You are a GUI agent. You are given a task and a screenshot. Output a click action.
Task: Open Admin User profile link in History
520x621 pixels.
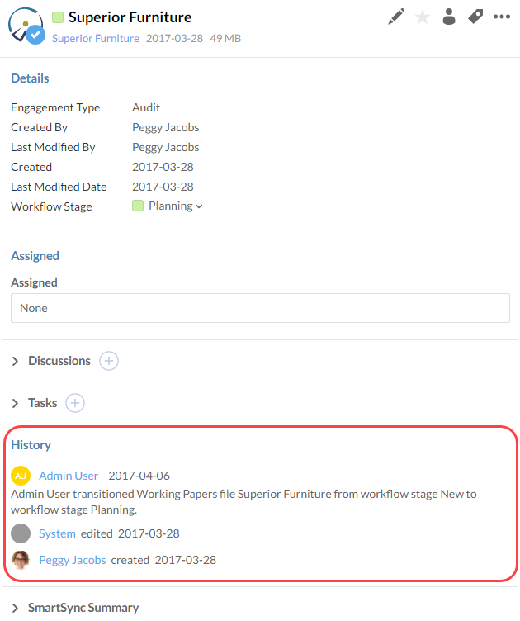pyautogui.click(x=69, y=476)
